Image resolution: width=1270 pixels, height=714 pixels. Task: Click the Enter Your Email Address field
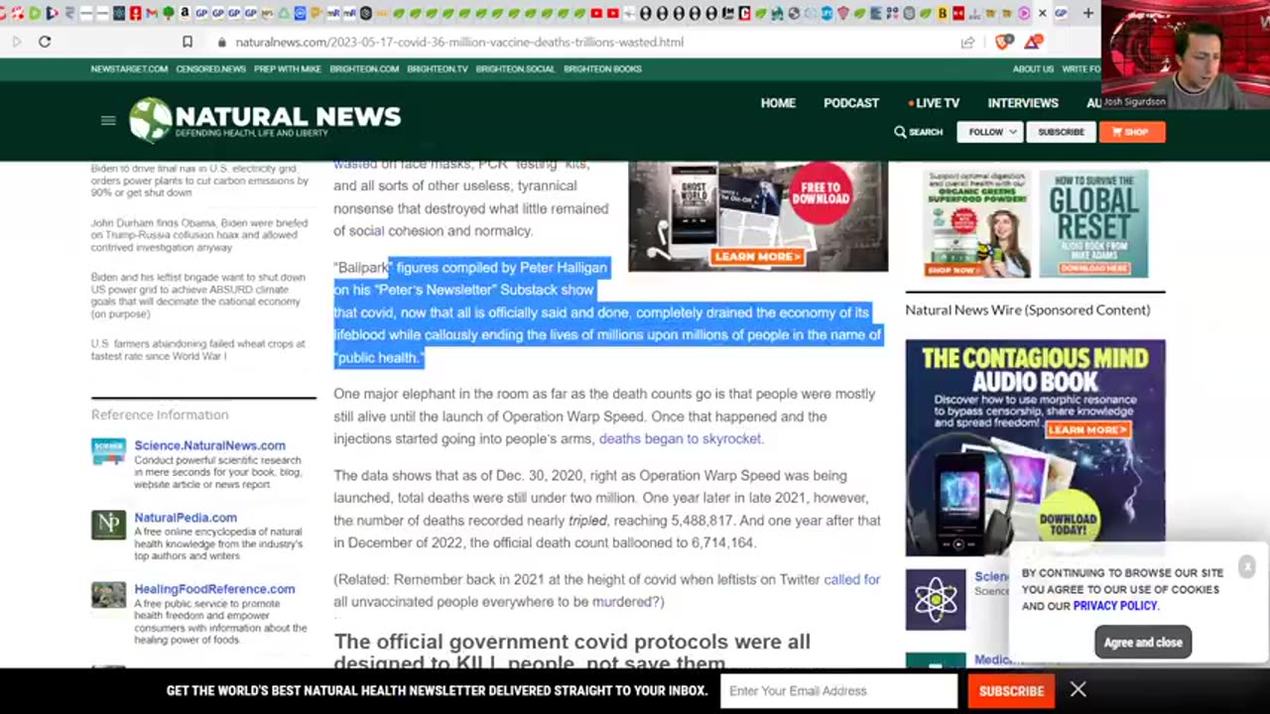(838, 690)
